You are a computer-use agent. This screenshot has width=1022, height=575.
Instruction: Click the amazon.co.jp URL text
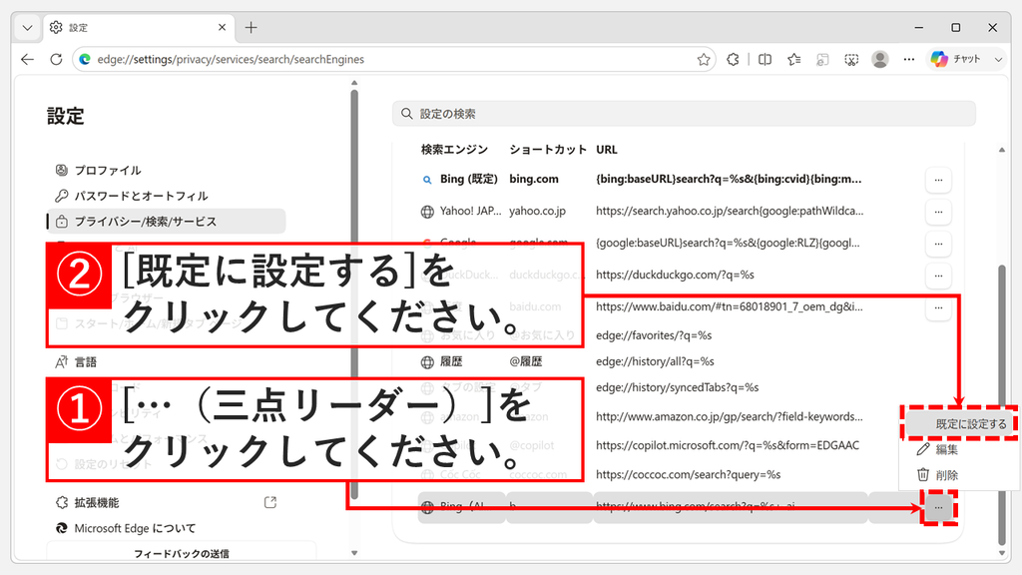730,416
